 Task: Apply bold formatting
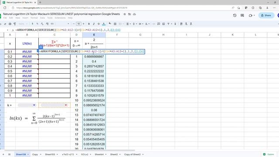coord(89,24)
